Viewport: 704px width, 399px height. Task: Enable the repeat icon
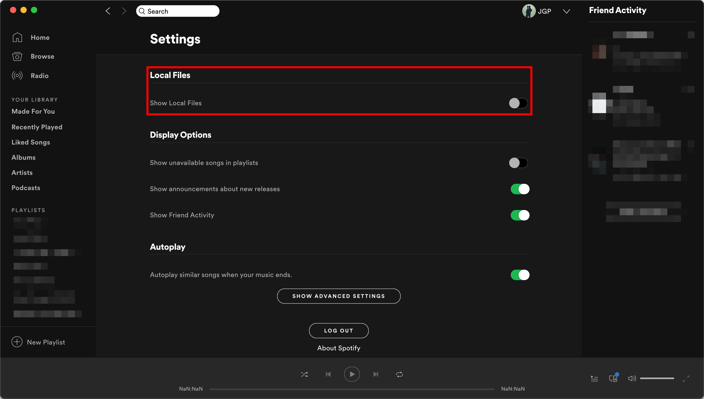click(399, 374)
